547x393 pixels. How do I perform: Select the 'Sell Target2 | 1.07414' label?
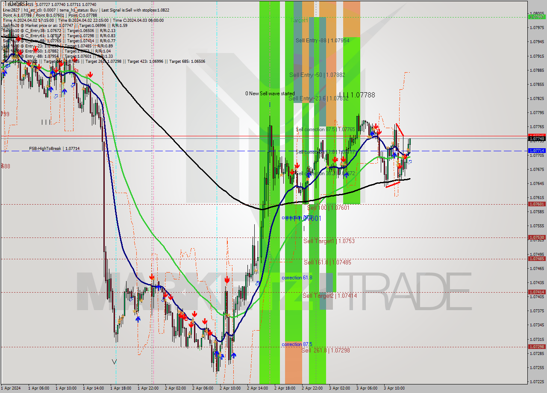[329, 296]
